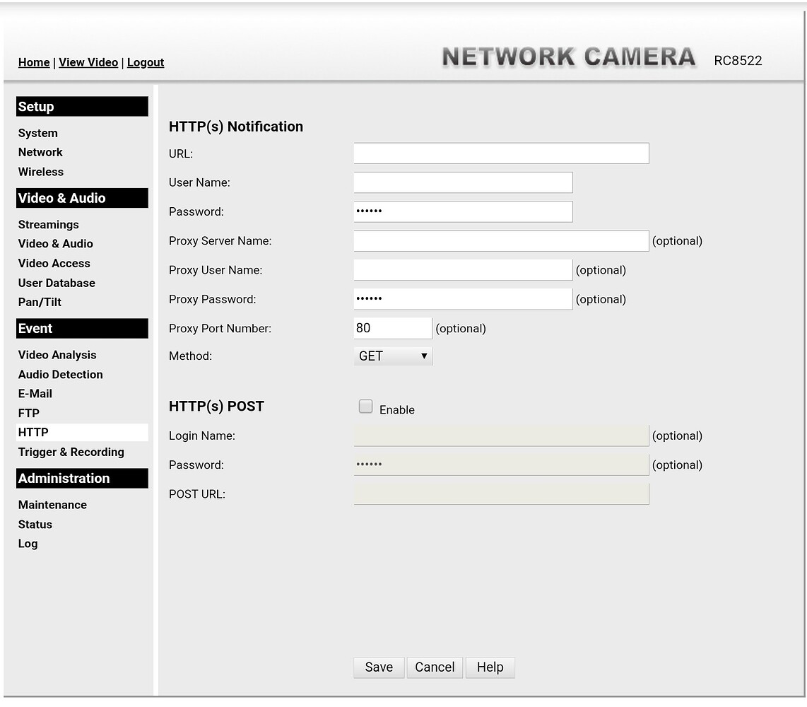The width and height of the screenshot is (807, 707).
Task: Open the E-Mail notification page
Action: (x=35, y=393)
